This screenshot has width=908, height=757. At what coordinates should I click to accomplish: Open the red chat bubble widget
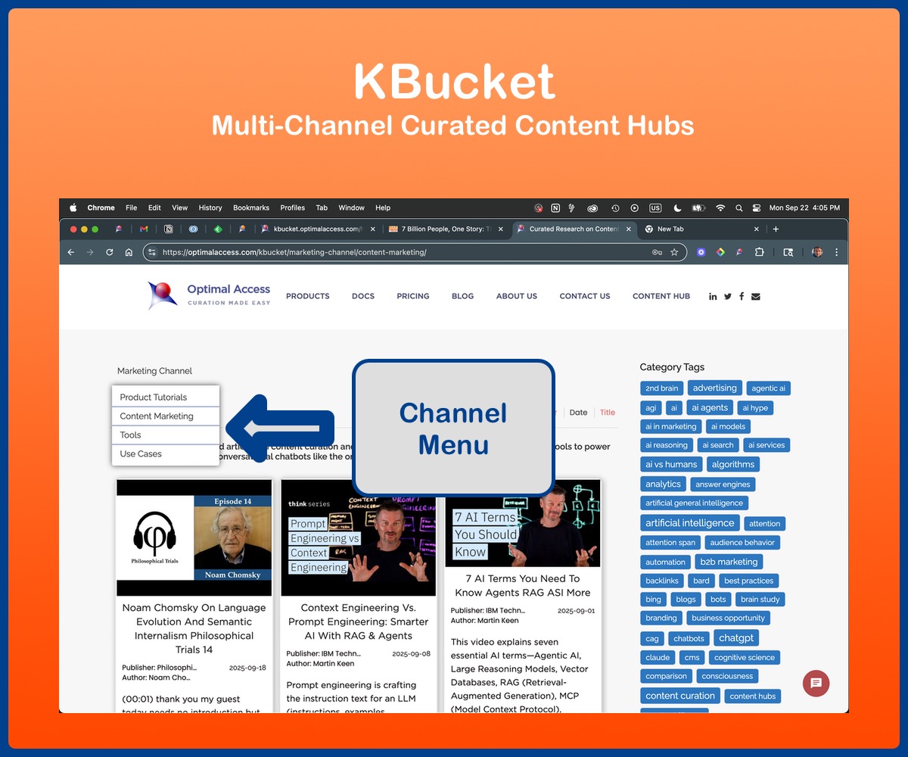click(816, 683)
